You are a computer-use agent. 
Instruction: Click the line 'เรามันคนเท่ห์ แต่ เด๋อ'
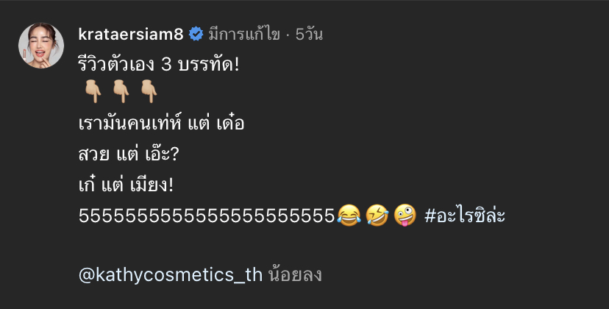pyautogui.click(x=161, y=124)
